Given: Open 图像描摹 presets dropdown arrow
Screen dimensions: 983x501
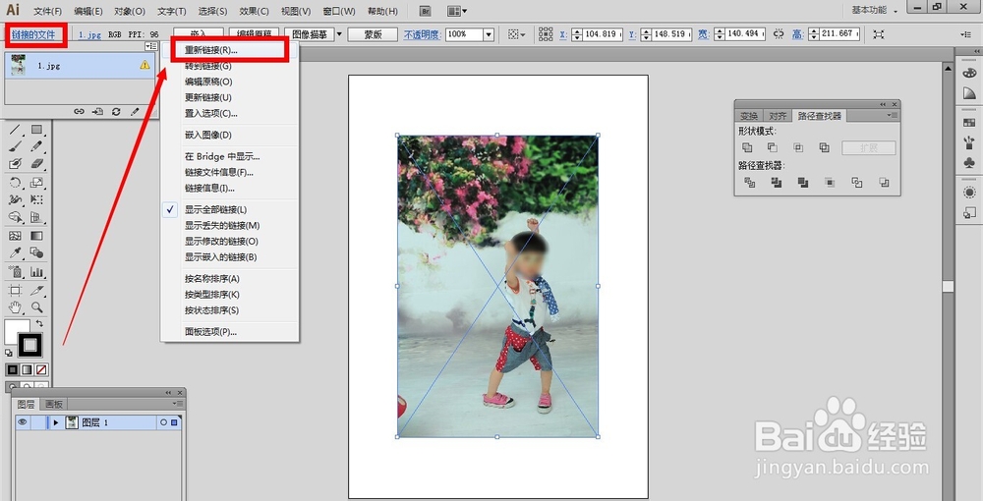Looking at the screenshot, I should [339, 34].
